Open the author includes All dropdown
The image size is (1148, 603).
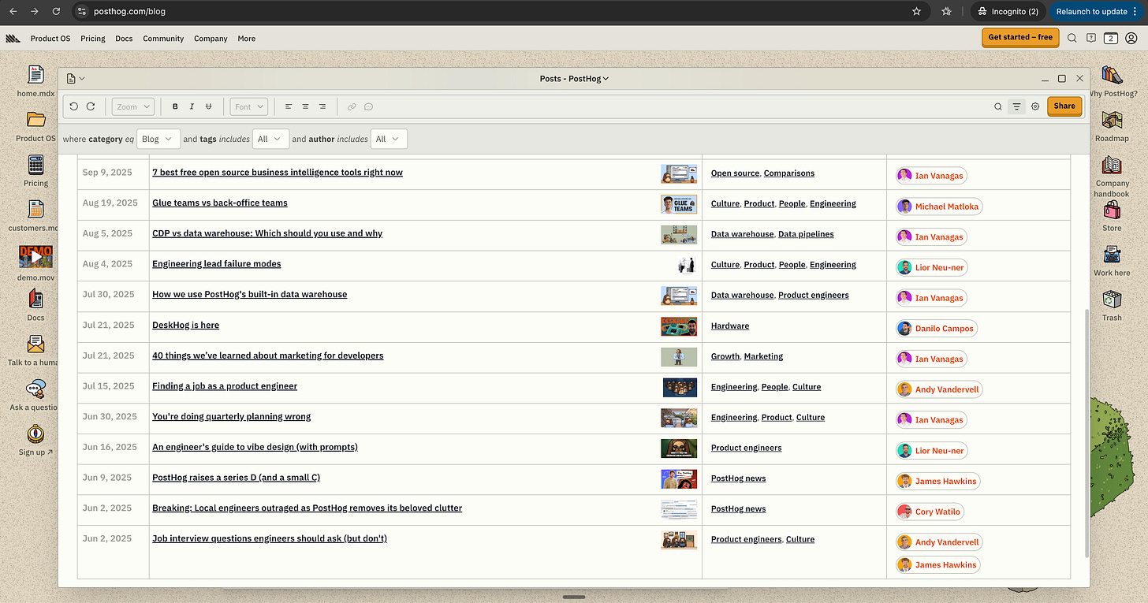click(x=389, y=139)
